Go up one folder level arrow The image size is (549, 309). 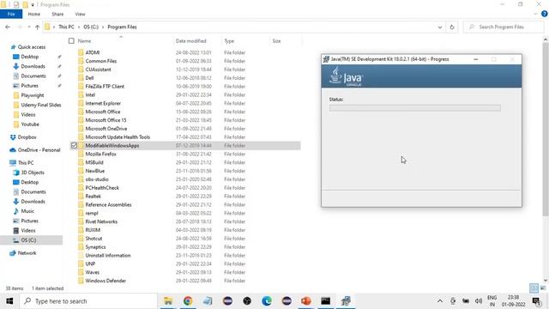pos(37,27)
